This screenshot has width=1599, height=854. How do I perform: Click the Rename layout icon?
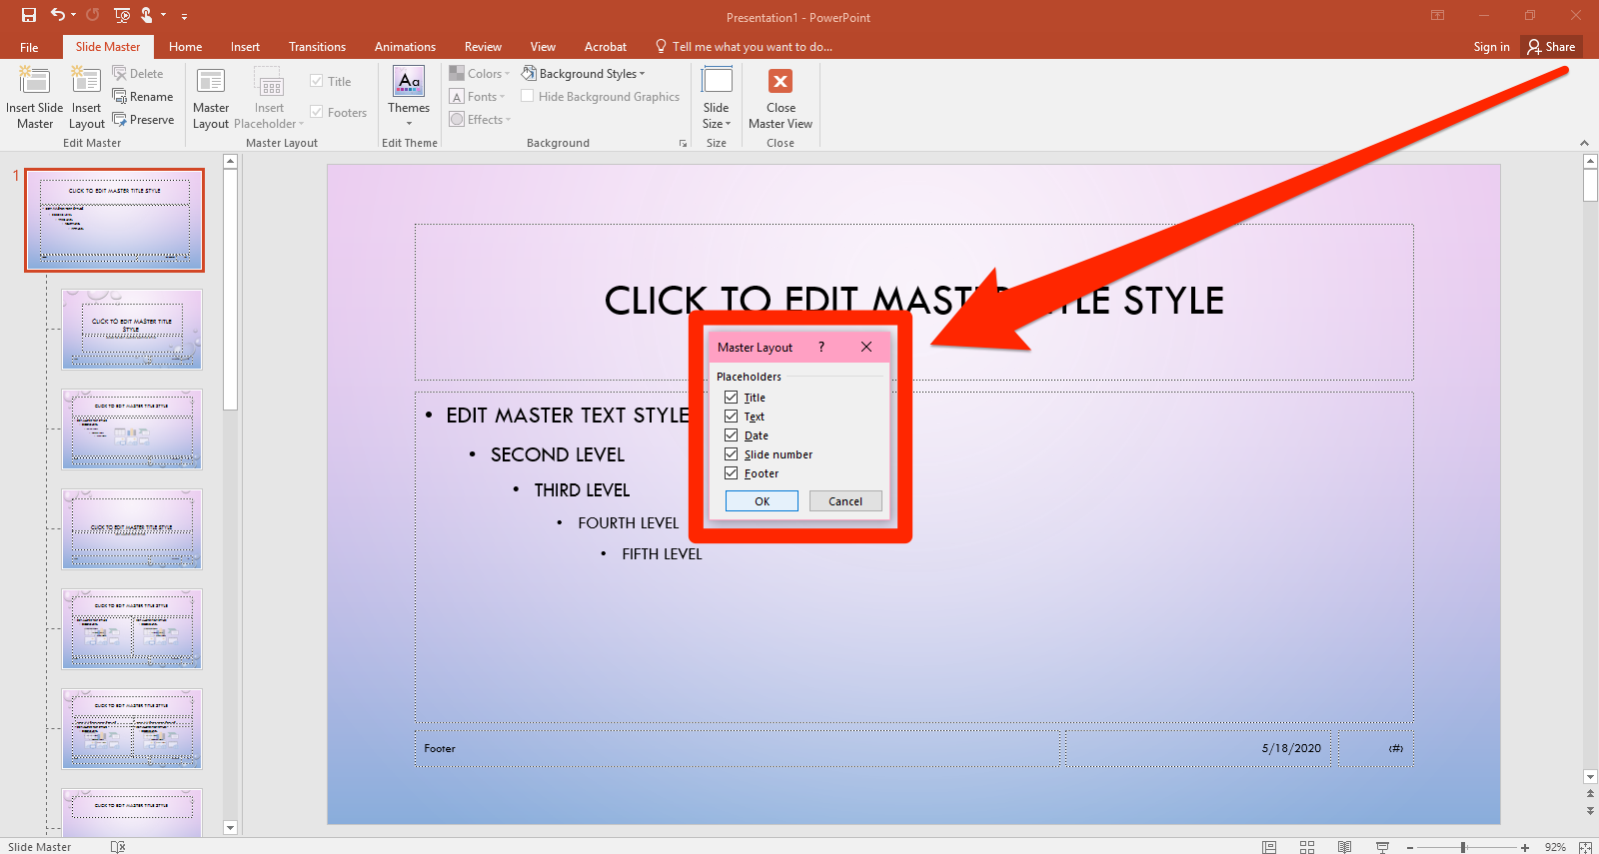coord(143,97)
